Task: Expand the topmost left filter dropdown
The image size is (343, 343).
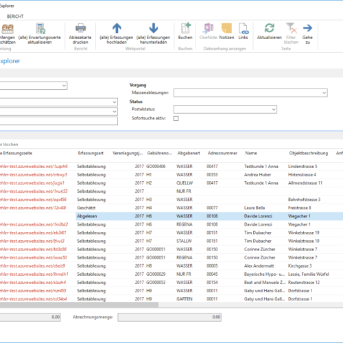Action: pos(64,86)
